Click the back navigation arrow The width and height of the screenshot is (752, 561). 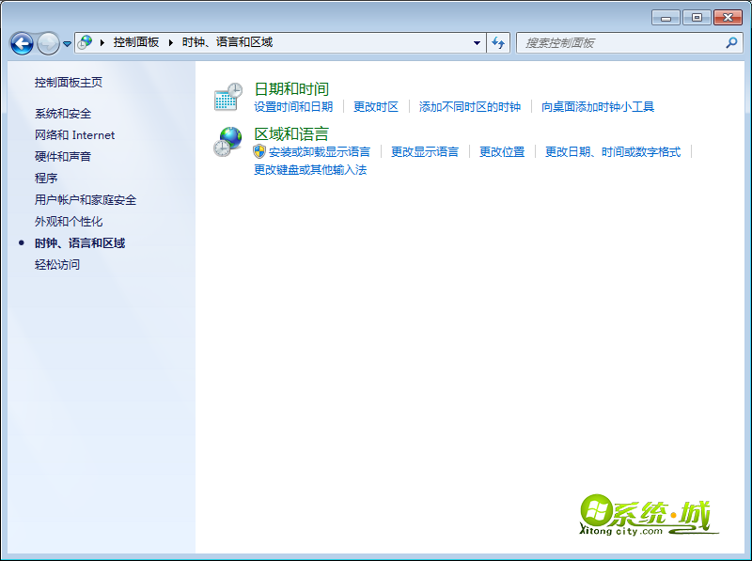[x=21, y=42]
